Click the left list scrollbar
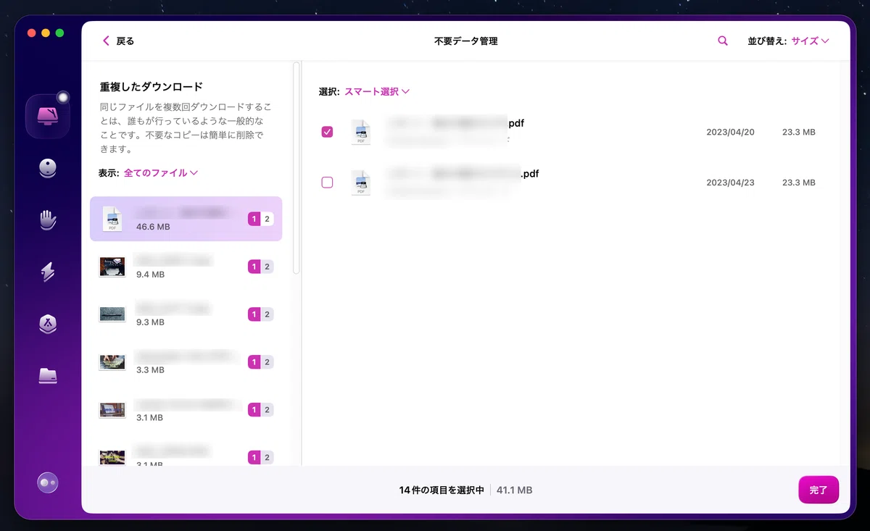870x531 pixels. [296, 168]
